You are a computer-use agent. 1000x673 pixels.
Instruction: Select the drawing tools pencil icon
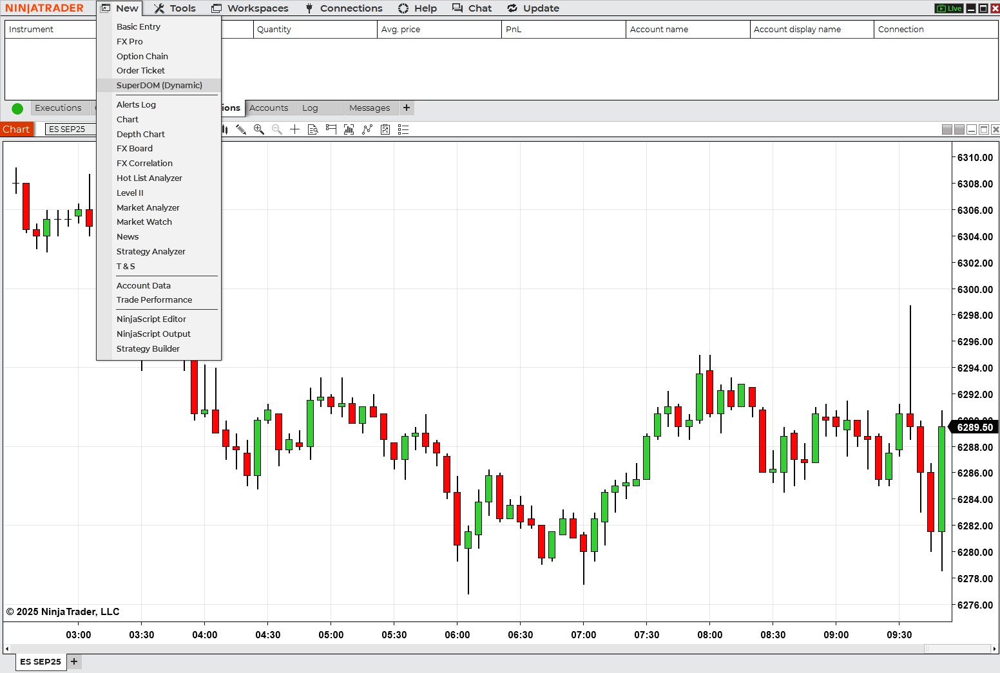[241, 129]
